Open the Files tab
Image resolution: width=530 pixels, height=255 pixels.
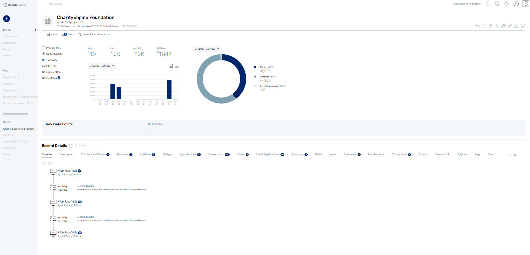[490, 154]
